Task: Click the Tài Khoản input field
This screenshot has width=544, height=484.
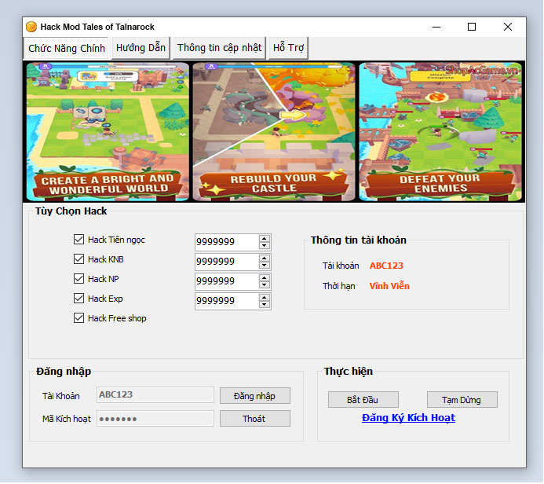Action: [155, 395]
